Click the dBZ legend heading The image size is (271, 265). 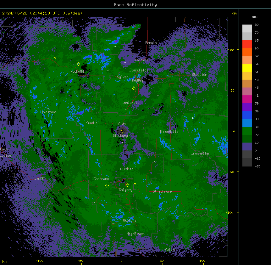pos(255,17)
